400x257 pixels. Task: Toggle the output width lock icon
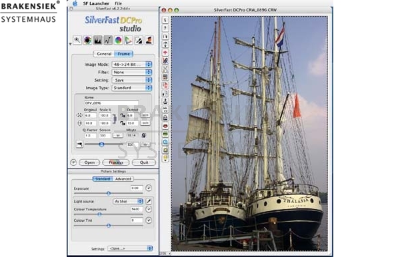[x=123, y=115]
